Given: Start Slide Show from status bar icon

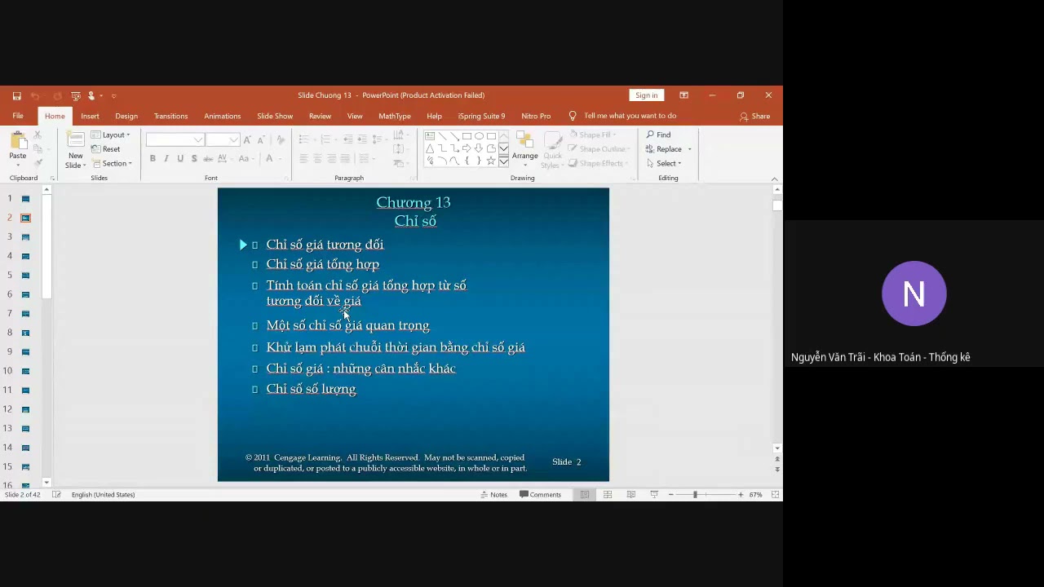Looking at the screenshot, I should tap(654, 495).
